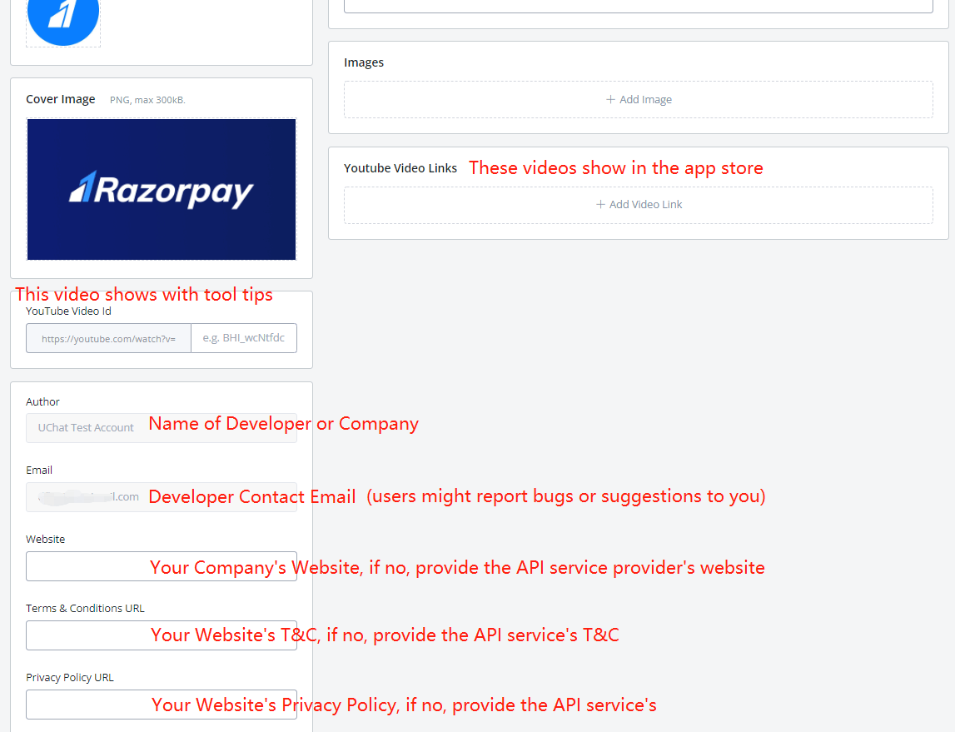
Task: Click the partially visible text box at top right
Action: (x=638, y=6)
